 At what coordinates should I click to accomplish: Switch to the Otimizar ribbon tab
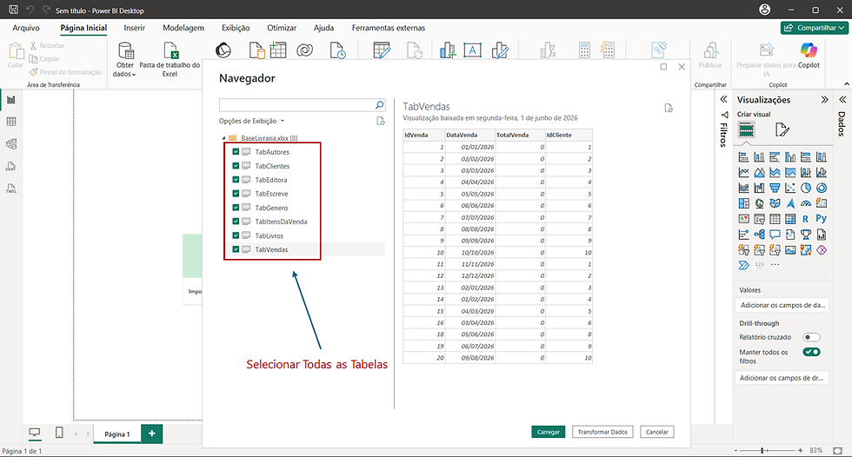[x=282, y=28]
